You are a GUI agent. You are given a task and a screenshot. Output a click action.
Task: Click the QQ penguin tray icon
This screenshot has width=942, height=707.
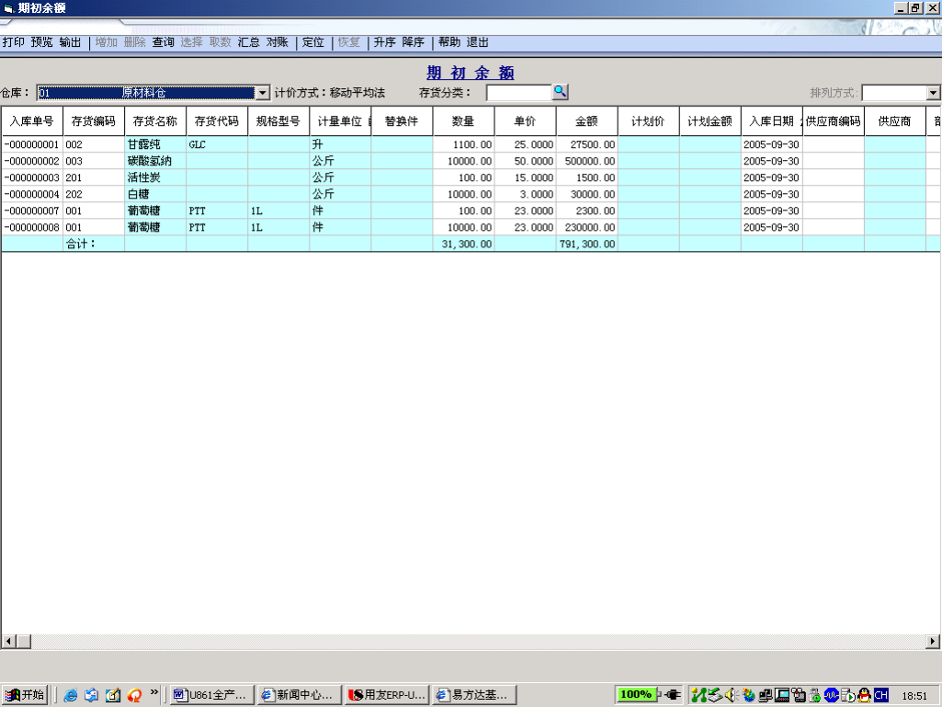click(x=865, y=695)
